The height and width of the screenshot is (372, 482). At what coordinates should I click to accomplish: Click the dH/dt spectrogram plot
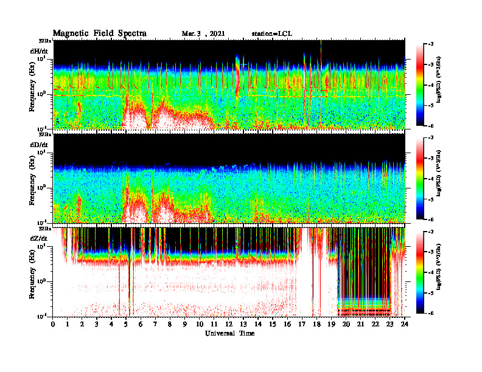tap(229, 84)
